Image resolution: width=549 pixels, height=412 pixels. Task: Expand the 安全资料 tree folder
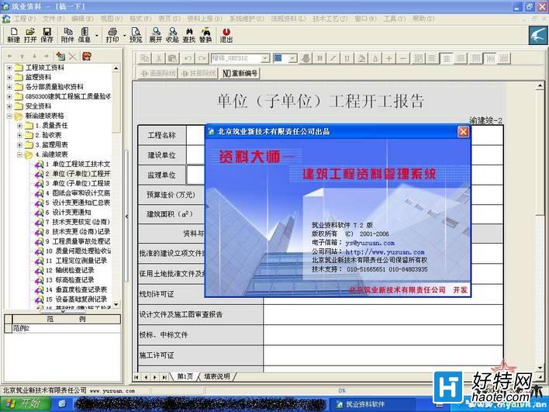pos(10,106)
